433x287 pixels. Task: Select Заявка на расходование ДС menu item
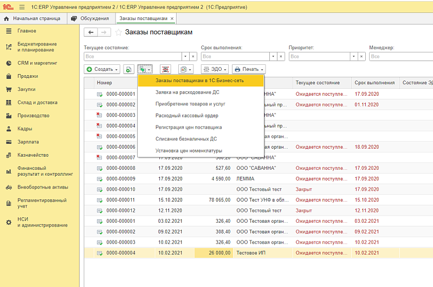pyautogui.click(x=187, y=92)
